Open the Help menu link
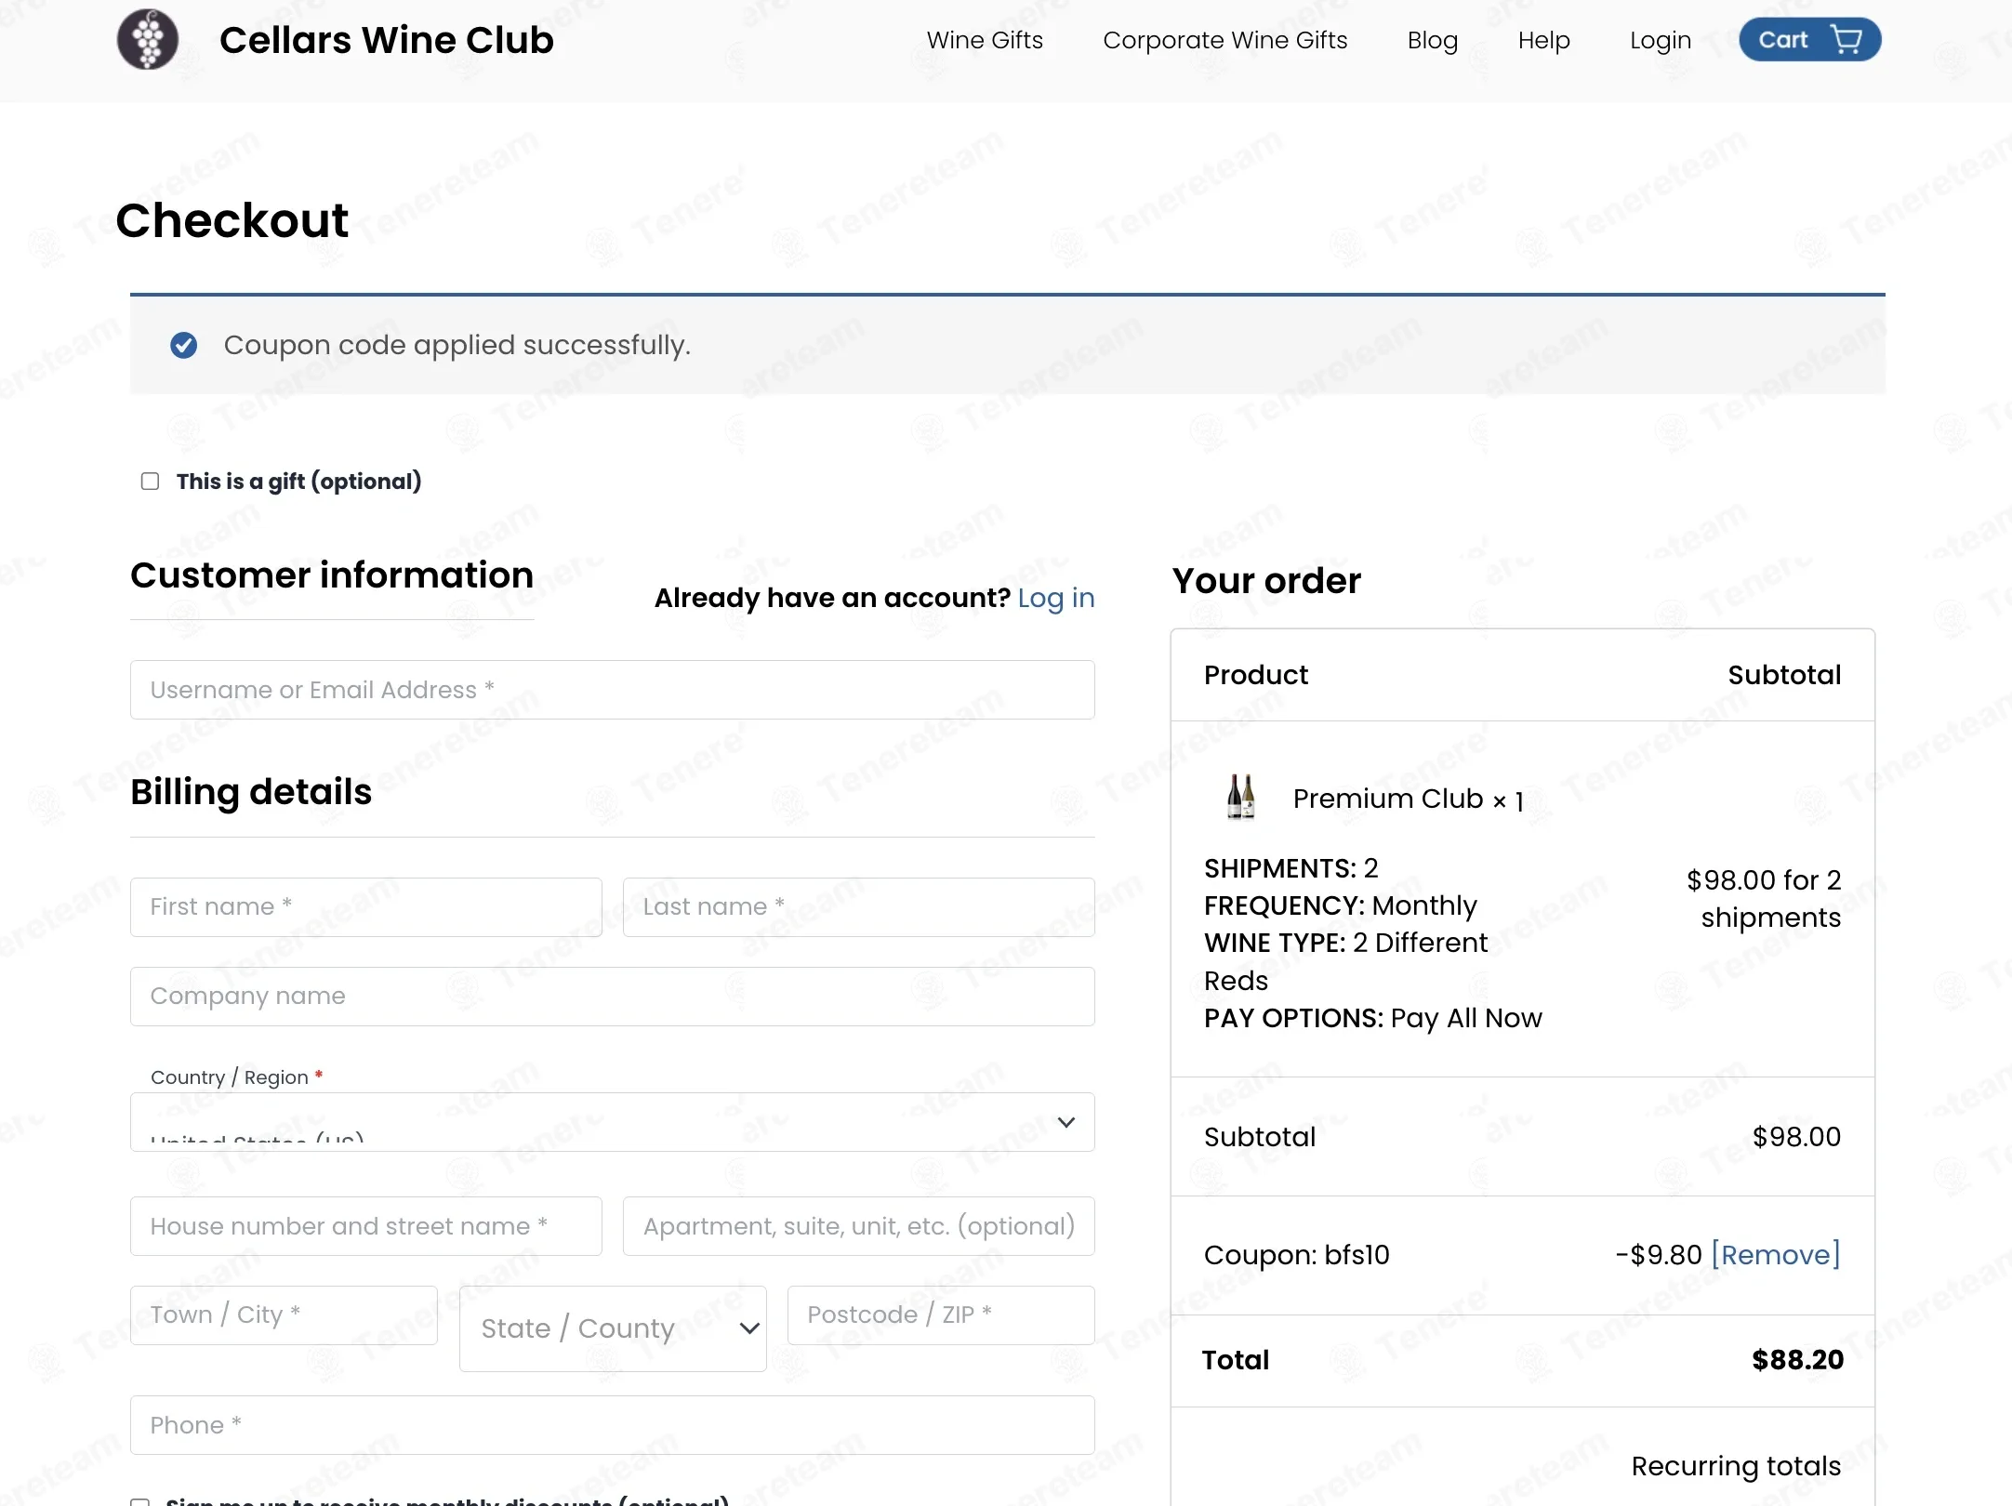Image resolution: width=2012 pixels, height=1506 pixels. 1543,40
